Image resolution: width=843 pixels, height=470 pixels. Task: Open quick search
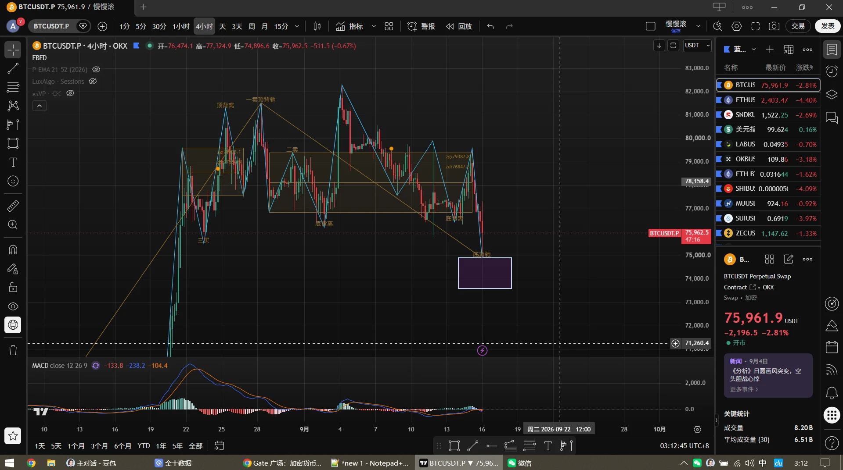tap(718, 26)
